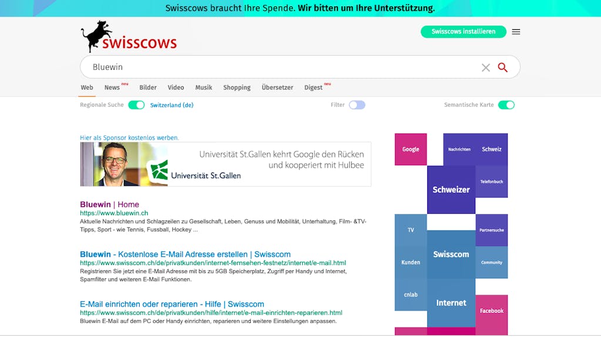This screenshot has height=337, width=601.
Task: Turn off the Regionale Suche toggle
Action: coord(136,105)
